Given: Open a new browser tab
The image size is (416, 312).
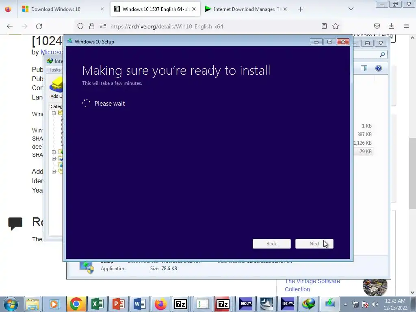Looking at the screenshot, I should point(300,9).
